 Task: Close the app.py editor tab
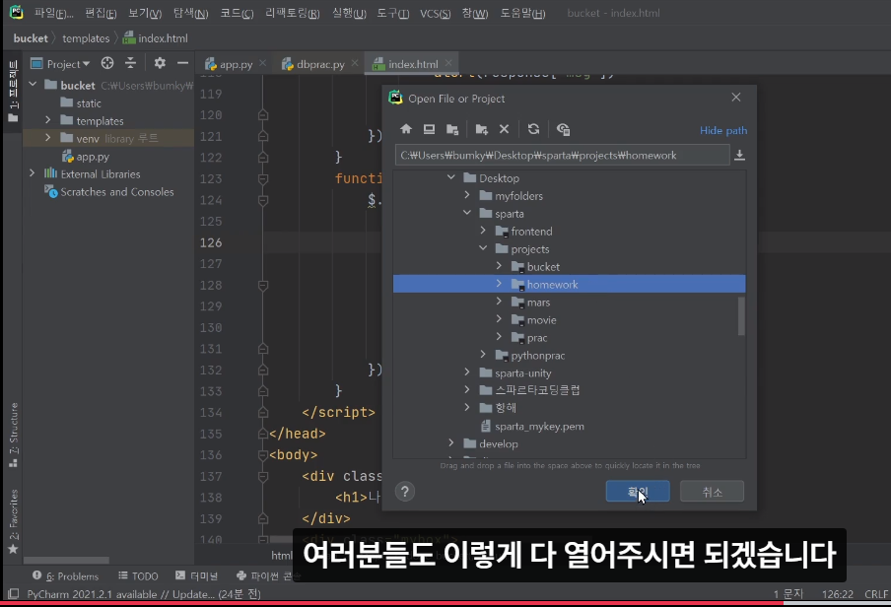point(262,63)
